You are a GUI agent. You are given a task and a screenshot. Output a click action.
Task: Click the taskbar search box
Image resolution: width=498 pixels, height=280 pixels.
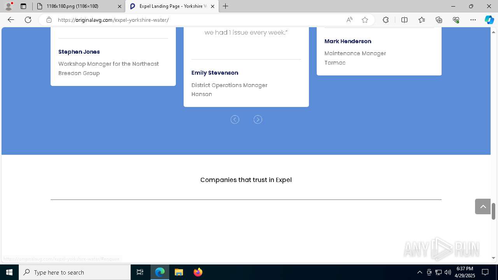point(75,272)
